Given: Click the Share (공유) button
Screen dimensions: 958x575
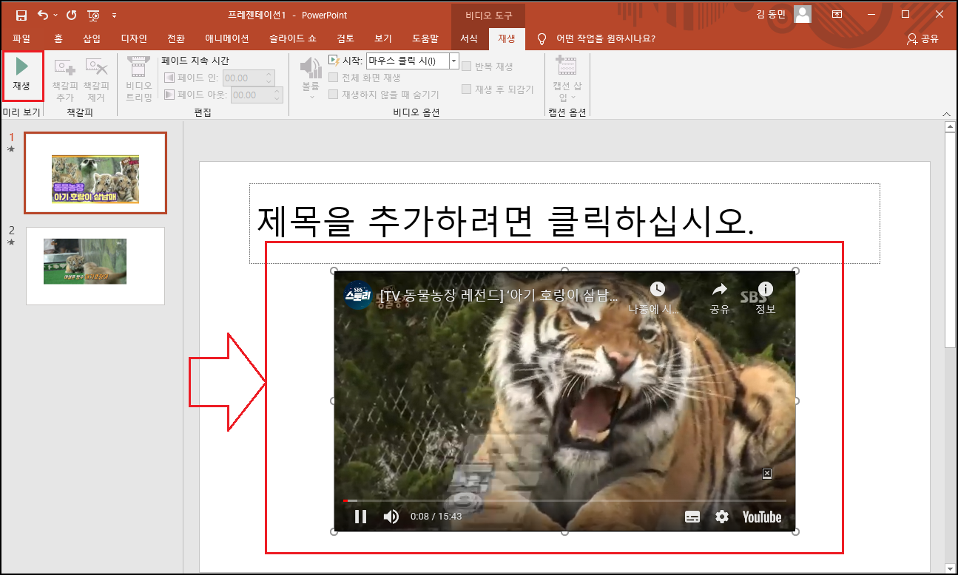Looking at the screenshot, I should [x=922, y=38].
